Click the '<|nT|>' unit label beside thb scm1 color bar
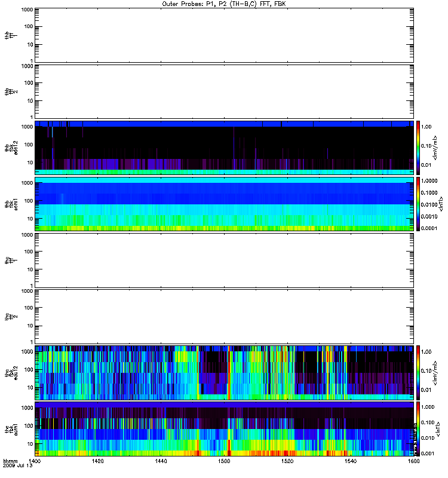 441,204
